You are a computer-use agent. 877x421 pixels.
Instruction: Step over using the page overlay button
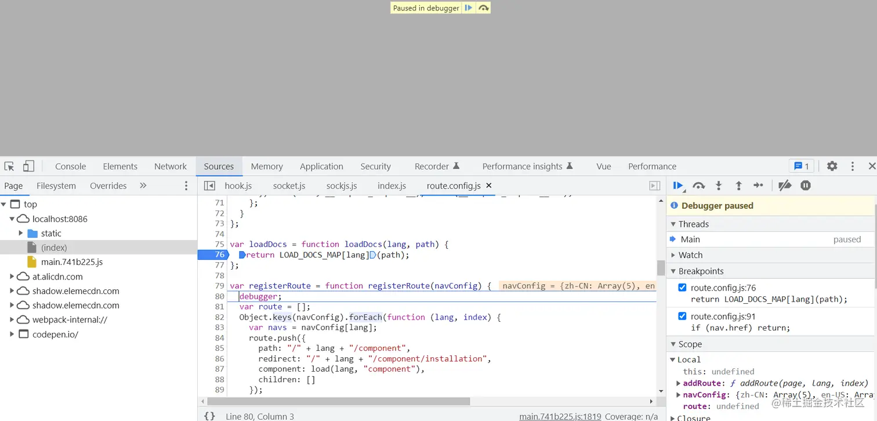483,8
